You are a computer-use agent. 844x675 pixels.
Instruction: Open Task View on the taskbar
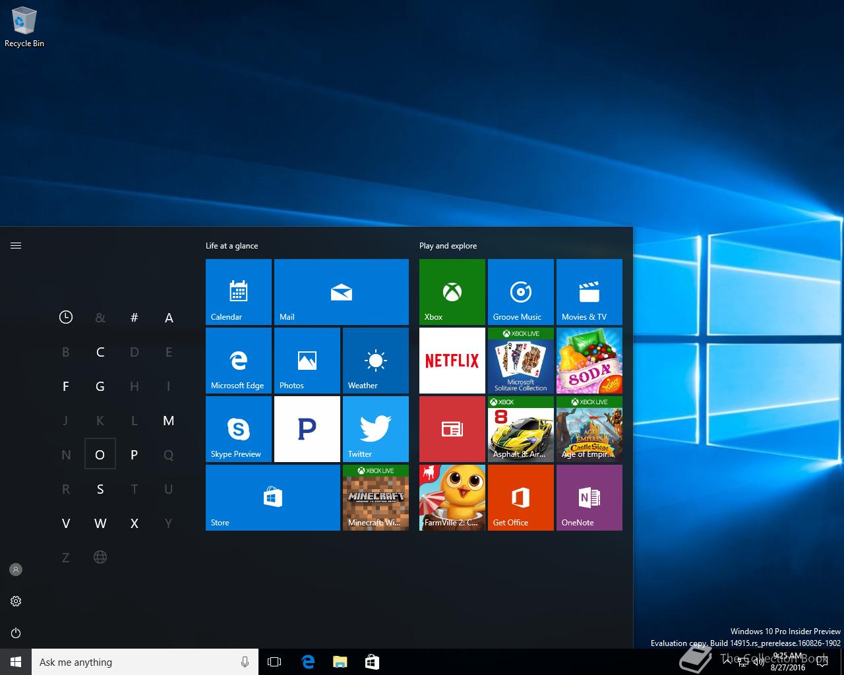[274, 662]
